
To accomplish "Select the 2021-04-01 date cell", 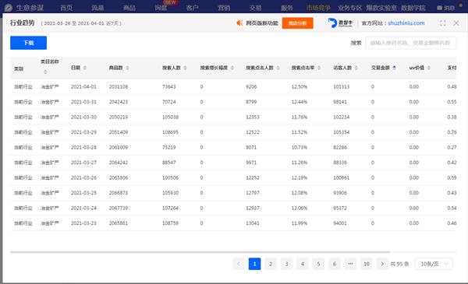I will [x=83, y=86].
